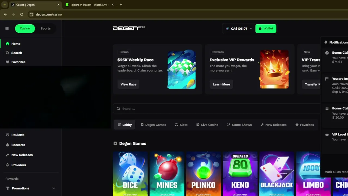Open the browser tab search dropdown

tap(4, 5)
